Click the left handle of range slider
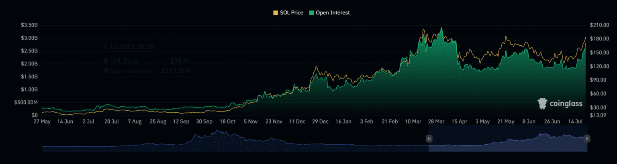The image size is (617, 164). click(x=429, y=139)
